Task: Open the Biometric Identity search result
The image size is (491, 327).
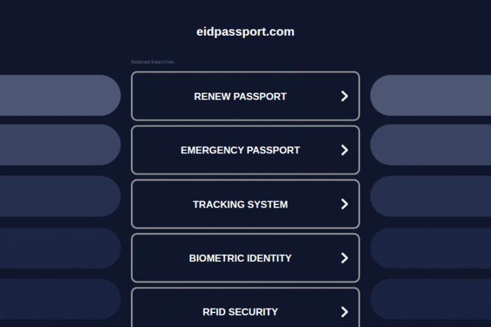Action: click(240, 258)
